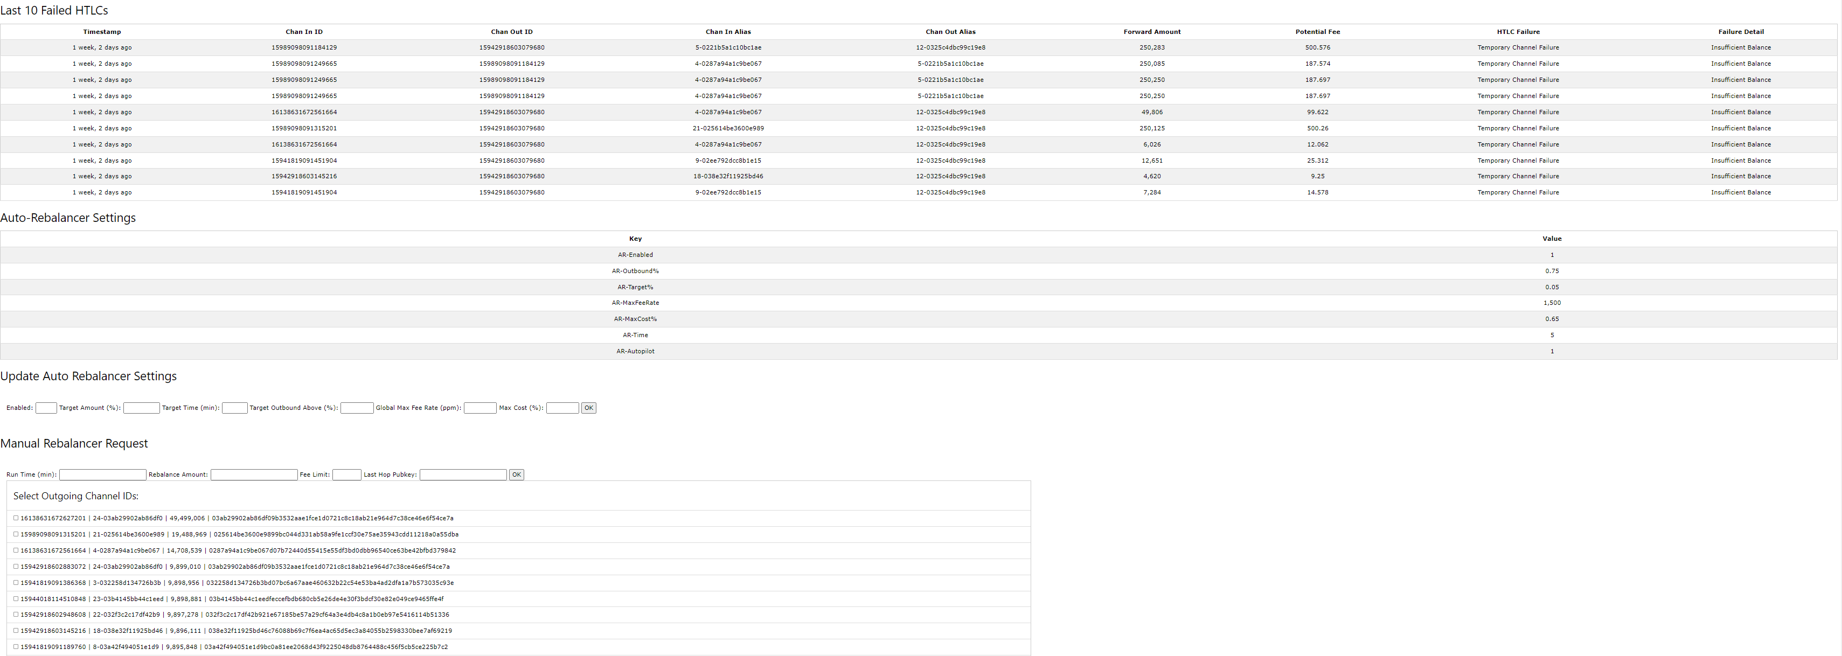
Task: Tick channel 15944018114510848 checkbox
Action: pyautogui.click(x=16, y=598)
